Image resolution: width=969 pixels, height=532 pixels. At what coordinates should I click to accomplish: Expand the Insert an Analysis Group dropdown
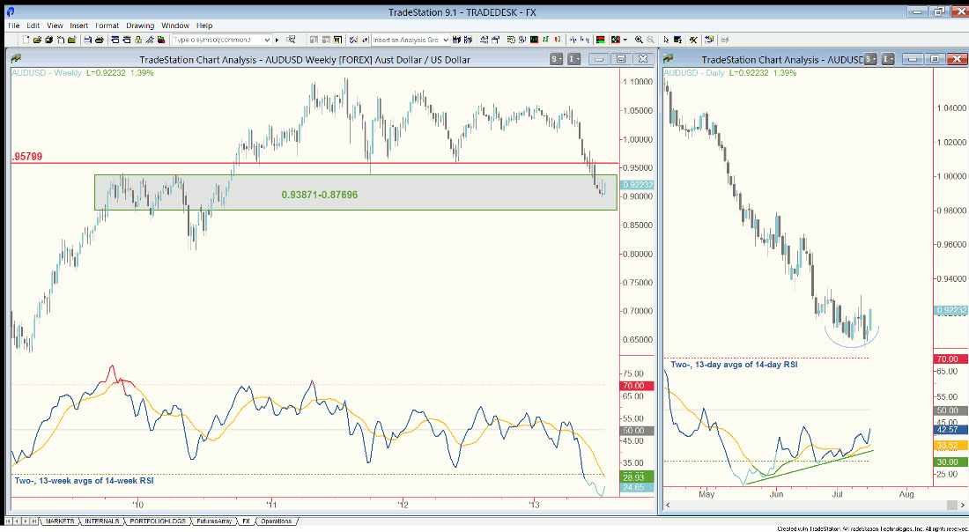445,40
